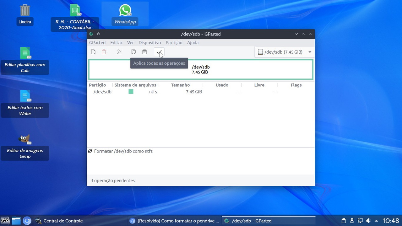Switch to '[Resolvido] Como formatar o pendrive' browser task

[x=174, y=221]
